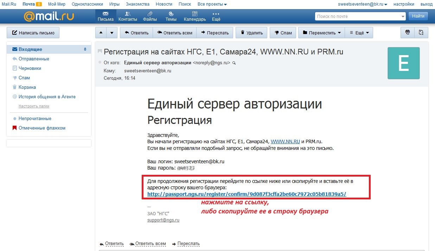
Task: Open the Файлы section
Action: tap(150, 16)
